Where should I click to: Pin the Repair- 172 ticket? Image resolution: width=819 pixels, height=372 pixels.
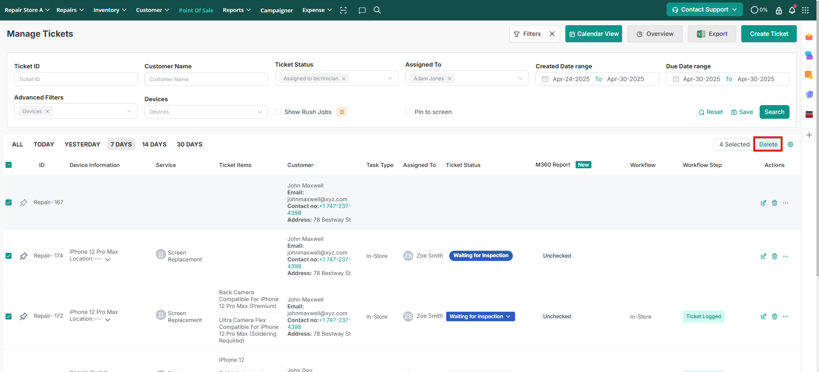tap(23, 316)
